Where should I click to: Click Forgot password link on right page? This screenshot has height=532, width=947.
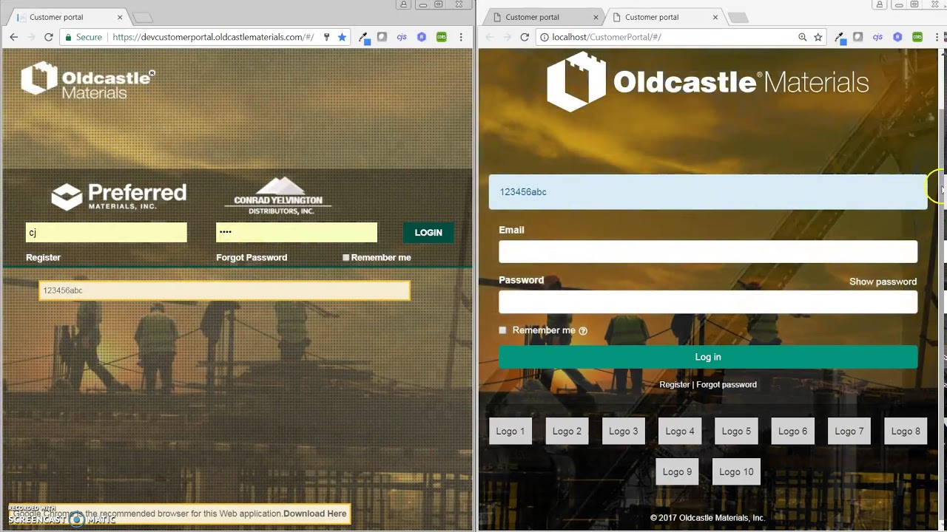(x=727, y=384)
